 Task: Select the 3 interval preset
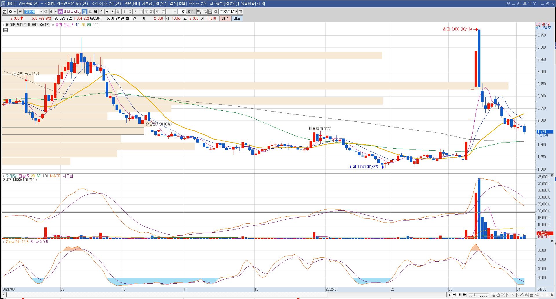(x=130, y=12)
